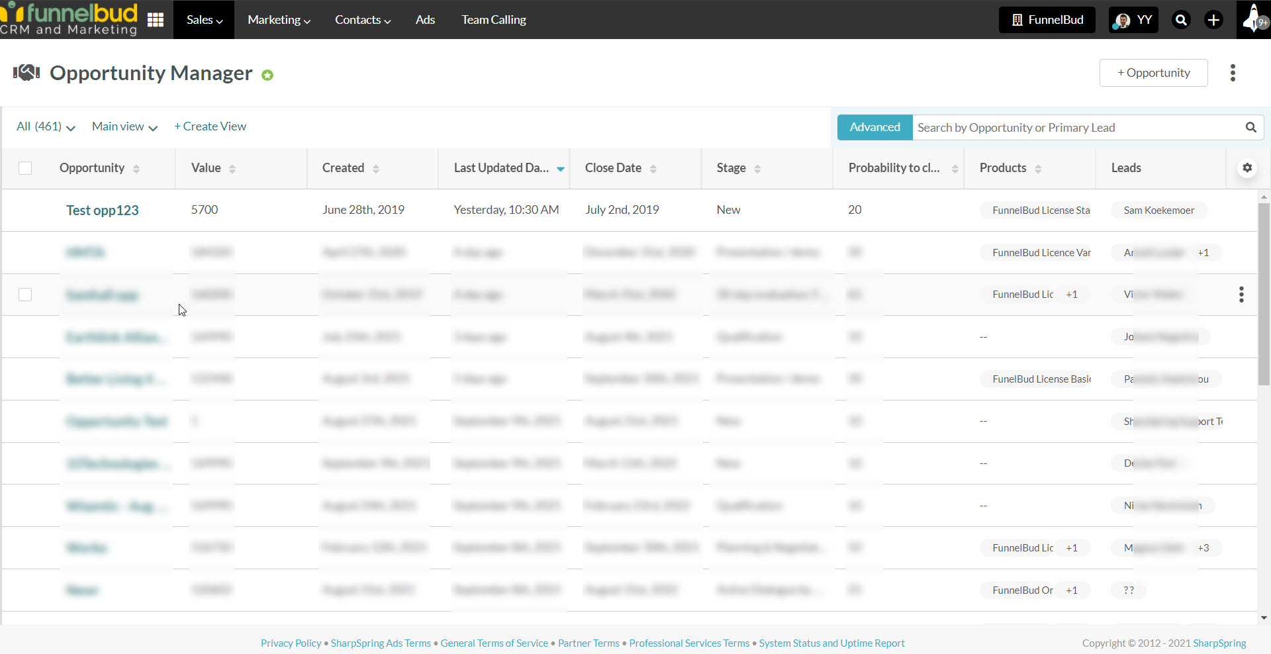Click Yesterday, 10:30 AM cell
Viewport: 1271px width, 654px height.
(x=506, y=210)
